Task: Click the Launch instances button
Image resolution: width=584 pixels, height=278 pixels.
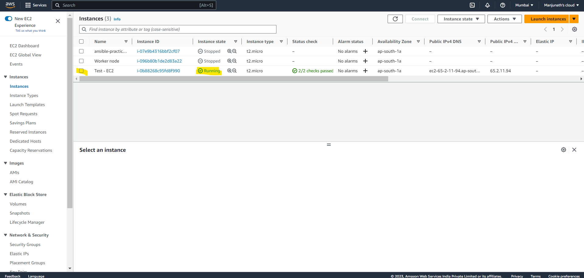Action: [548, 19]
